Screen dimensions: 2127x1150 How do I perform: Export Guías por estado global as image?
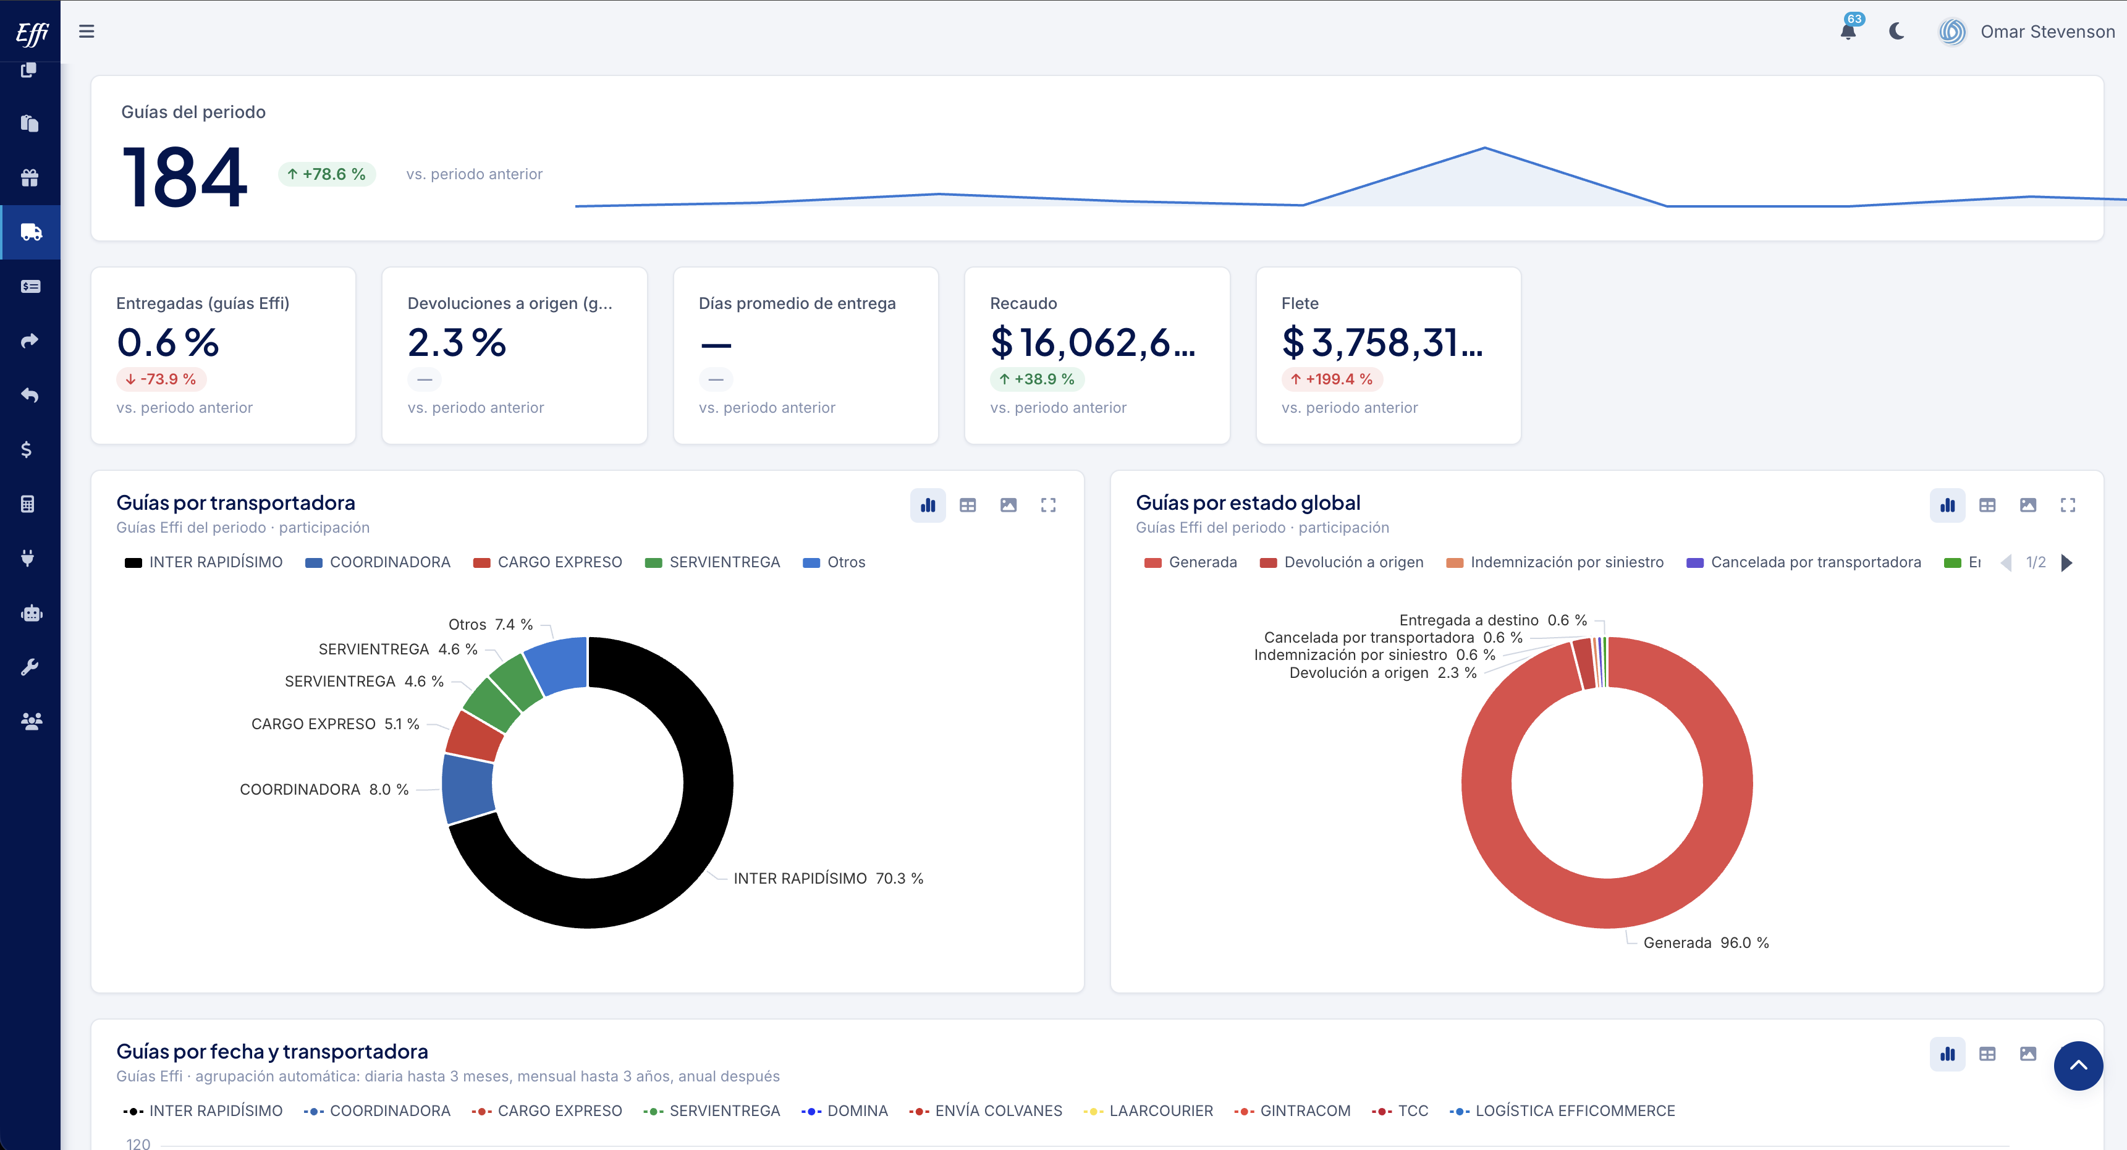tap(2028, 505)
